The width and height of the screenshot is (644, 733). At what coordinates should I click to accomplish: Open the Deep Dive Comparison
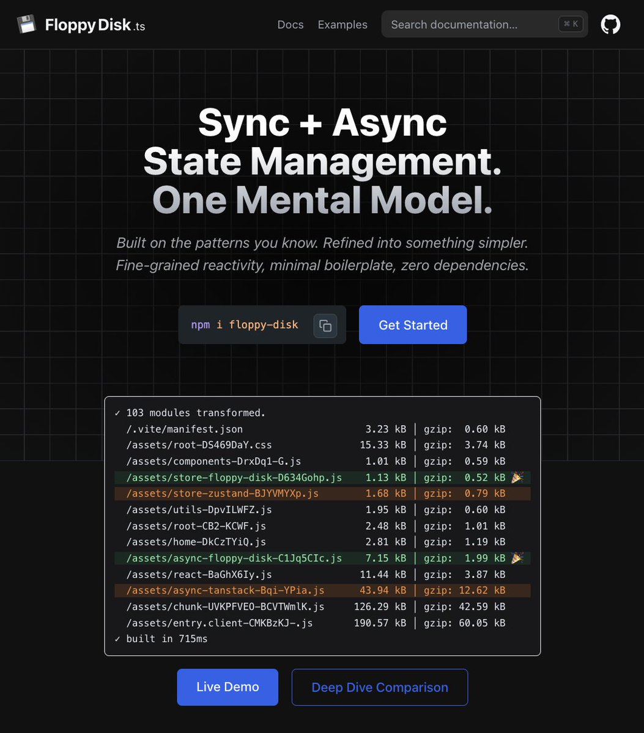point(380,687)
